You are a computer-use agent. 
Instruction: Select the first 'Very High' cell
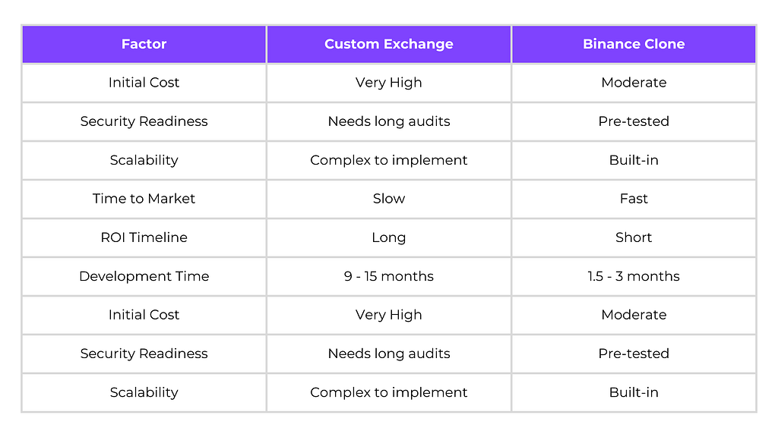389,83
